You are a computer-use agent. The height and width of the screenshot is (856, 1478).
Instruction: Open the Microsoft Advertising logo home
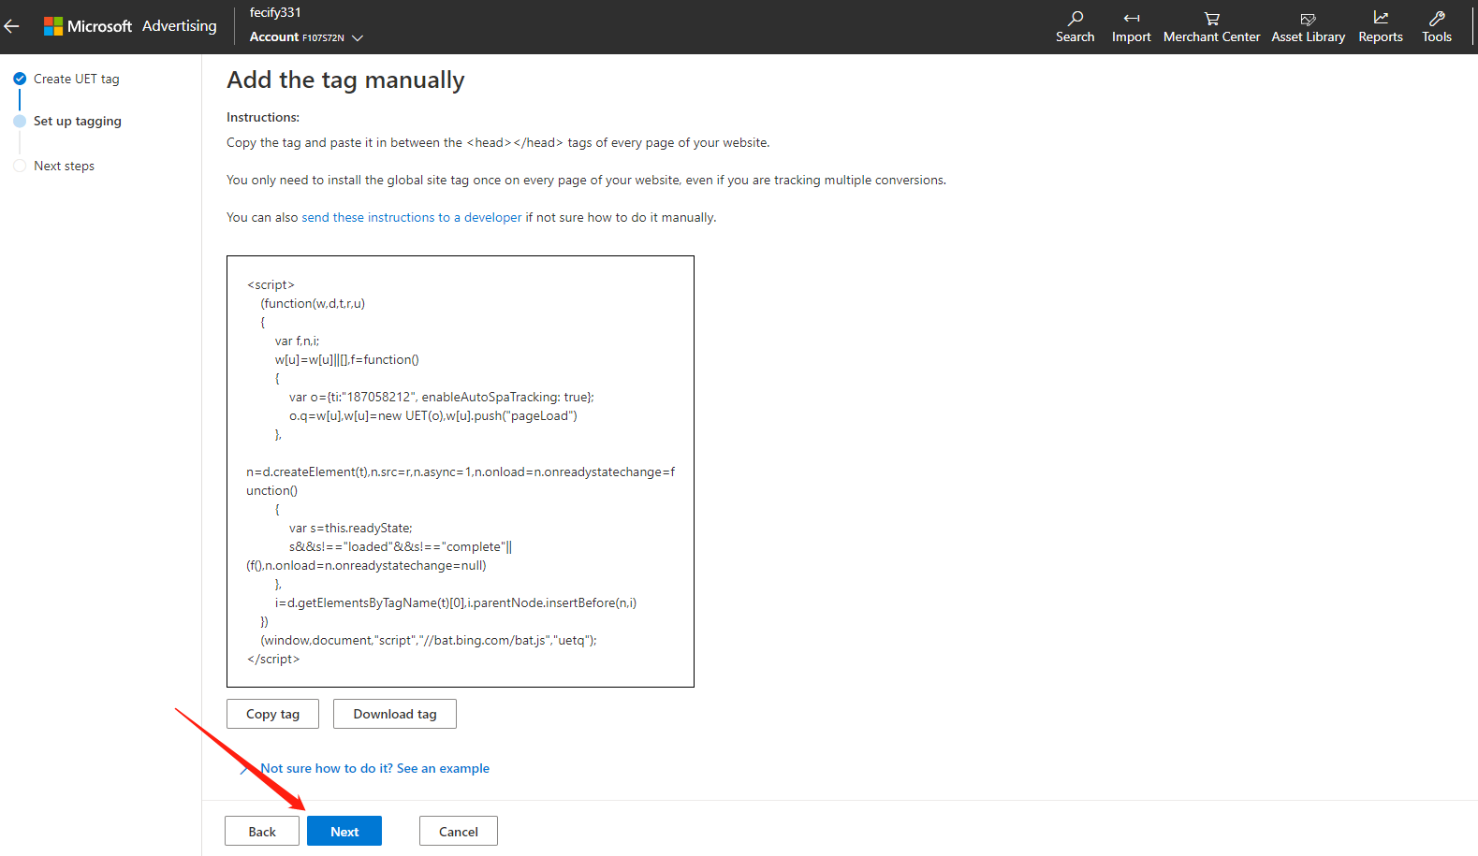pos(130,26)
